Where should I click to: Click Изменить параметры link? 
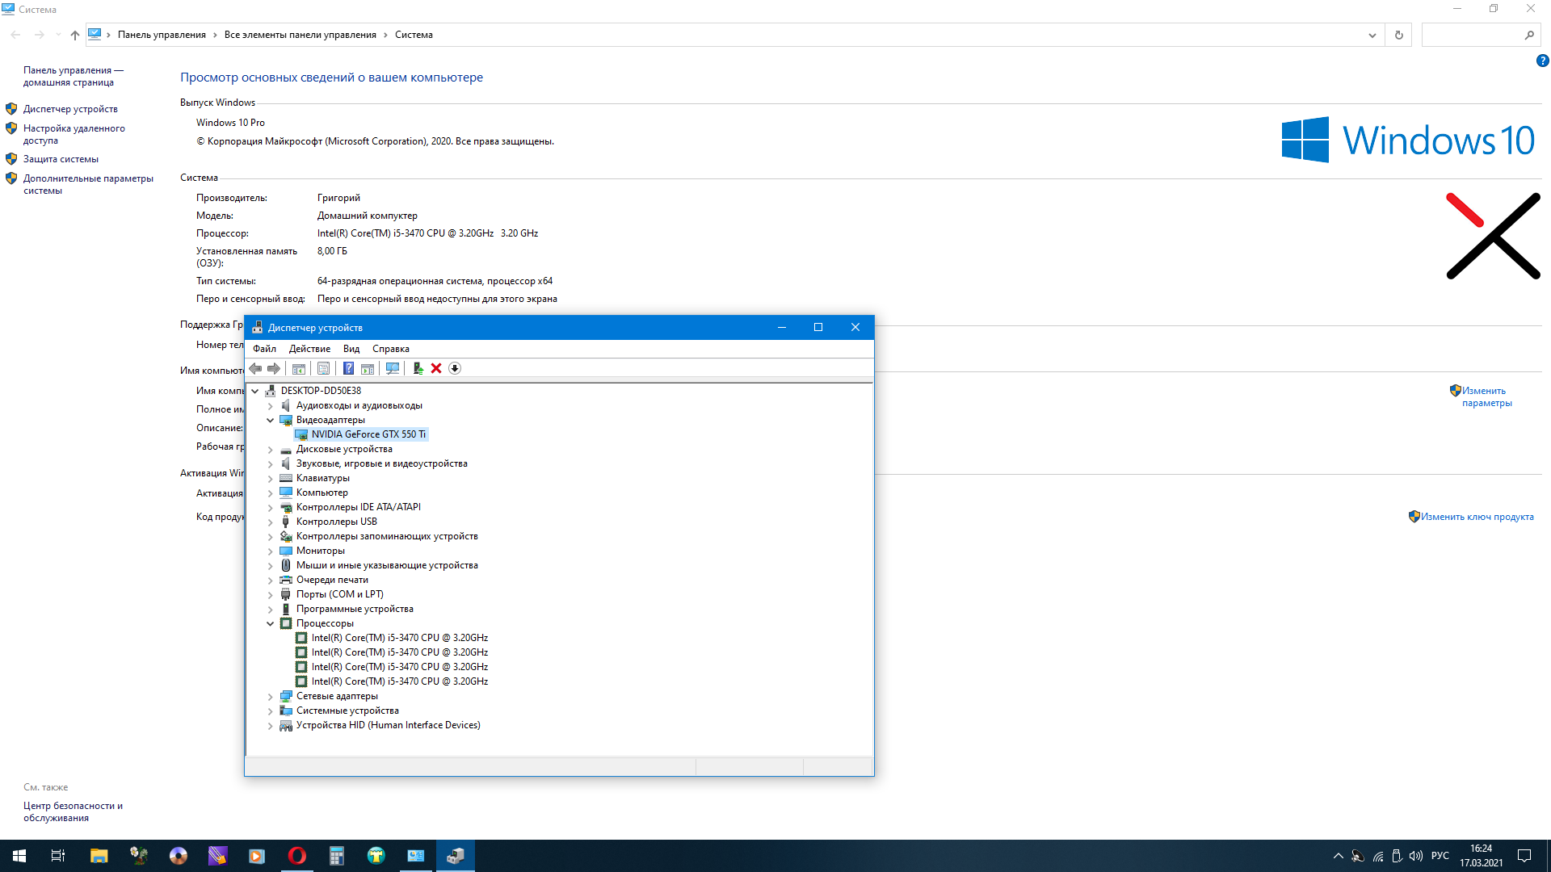1486,396
